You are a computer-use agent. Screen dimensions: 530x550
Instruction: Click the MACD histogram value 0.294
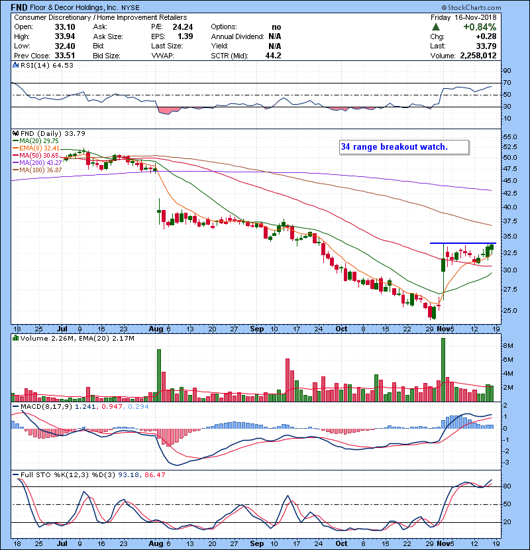tap(138, 407)
